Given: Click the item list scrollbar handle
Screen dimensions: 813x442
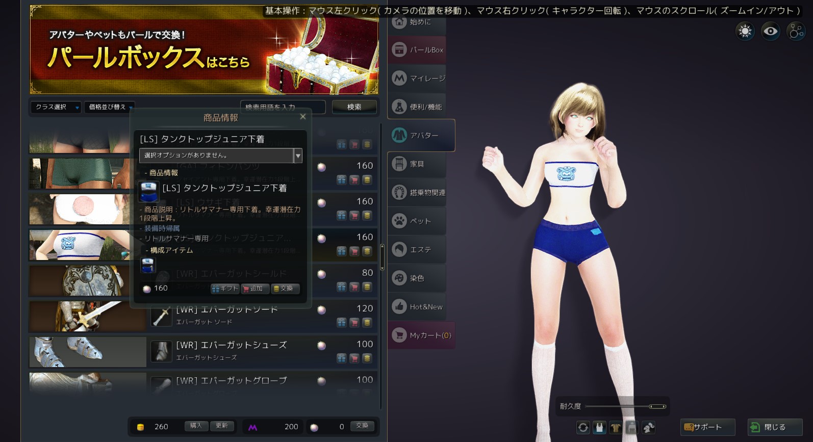Looking at the screenshot, I should click(x=382, y=257).
